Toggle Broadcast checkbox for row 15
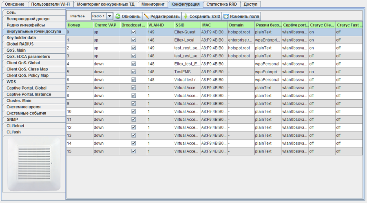Viewport: 367px width, 203px height. pos(133,151)
